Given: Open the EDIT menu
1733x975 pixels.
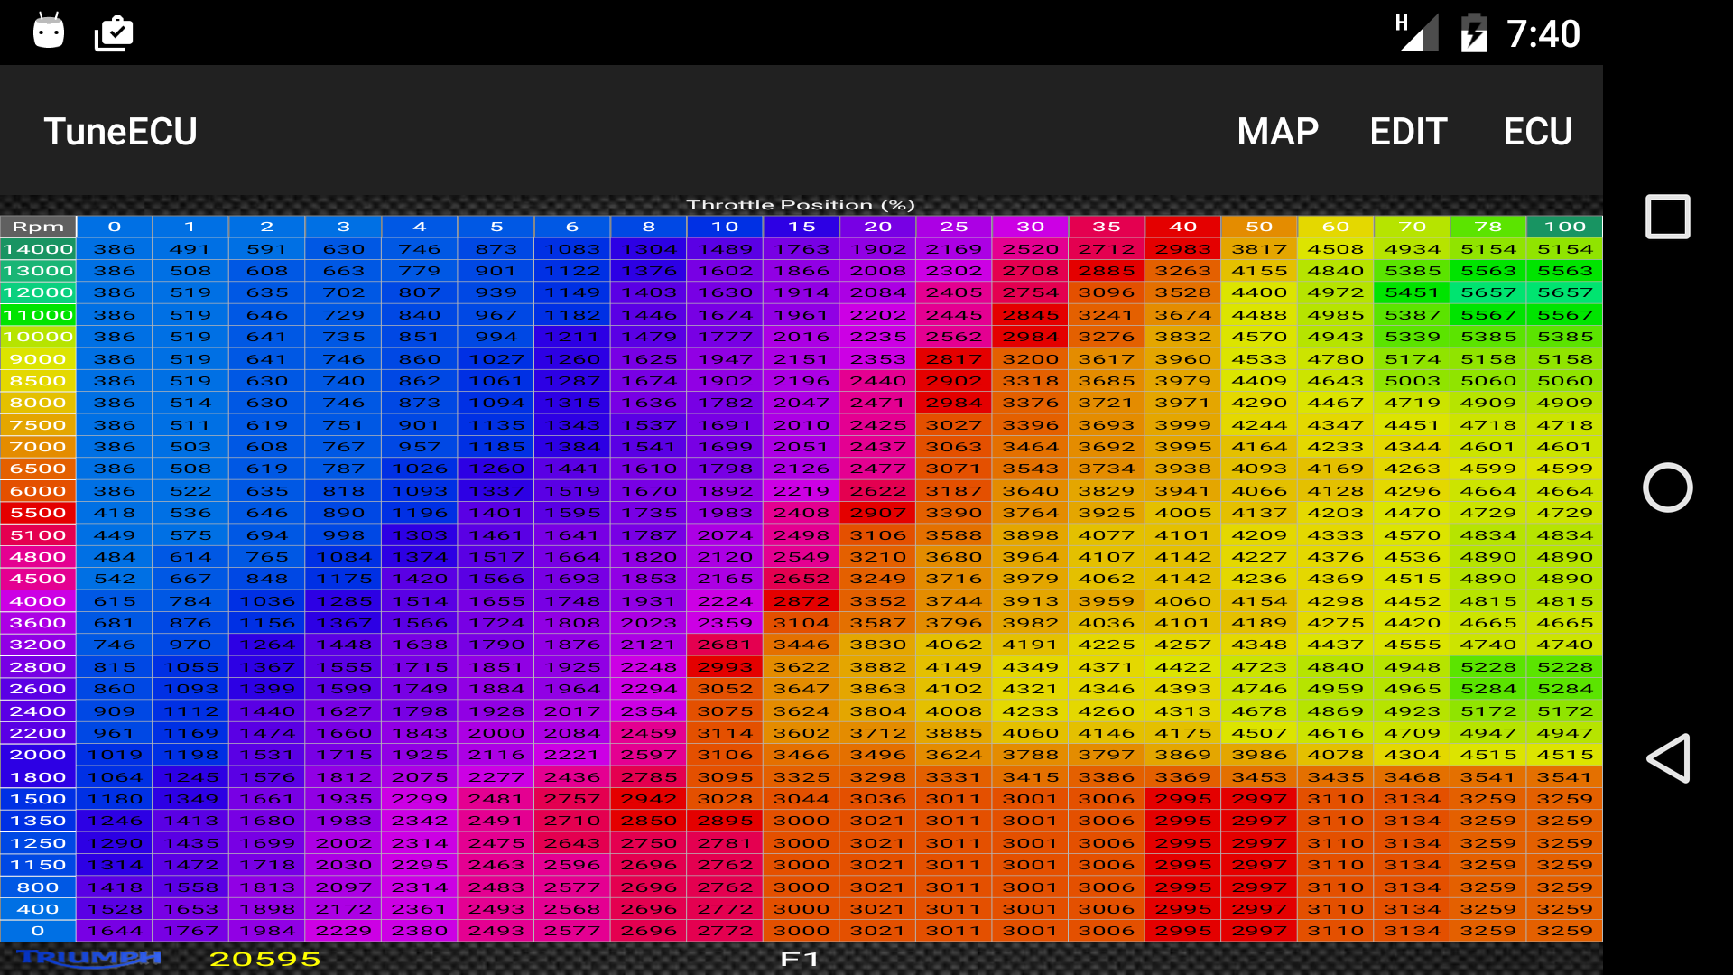Looking at the screenshot, I should (x=1408, y=132).
